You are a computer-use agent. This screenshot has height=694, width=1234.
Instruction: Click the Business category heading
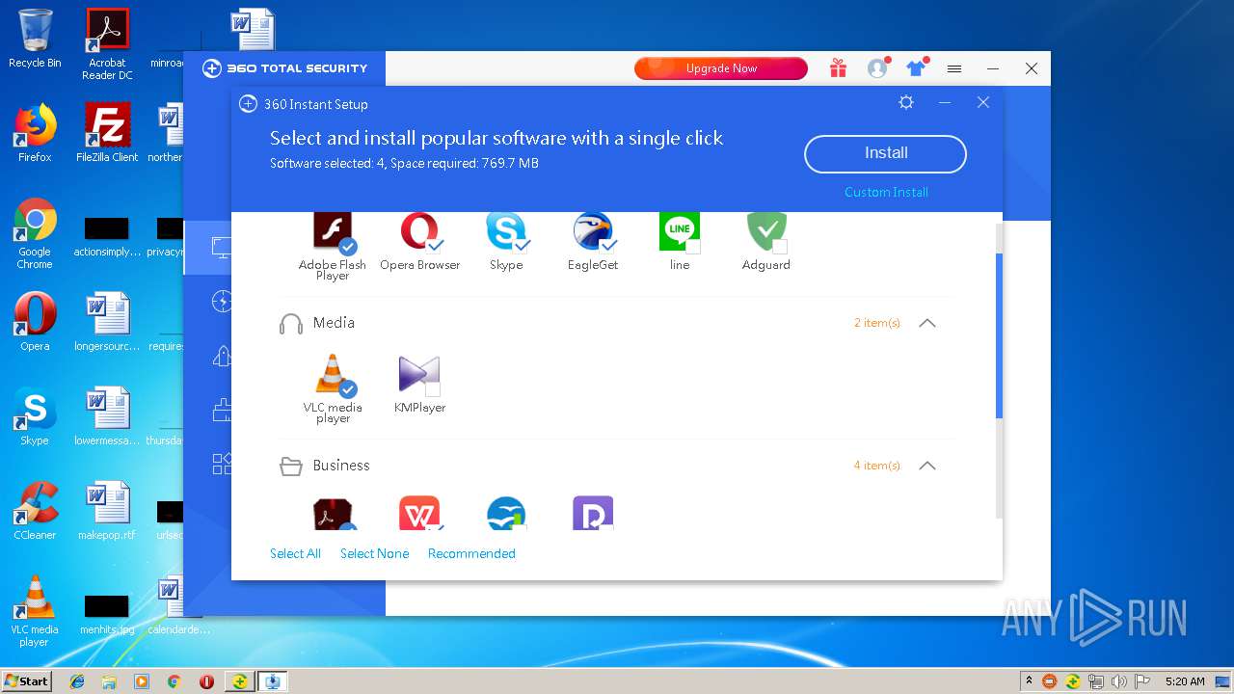(341, 466)
